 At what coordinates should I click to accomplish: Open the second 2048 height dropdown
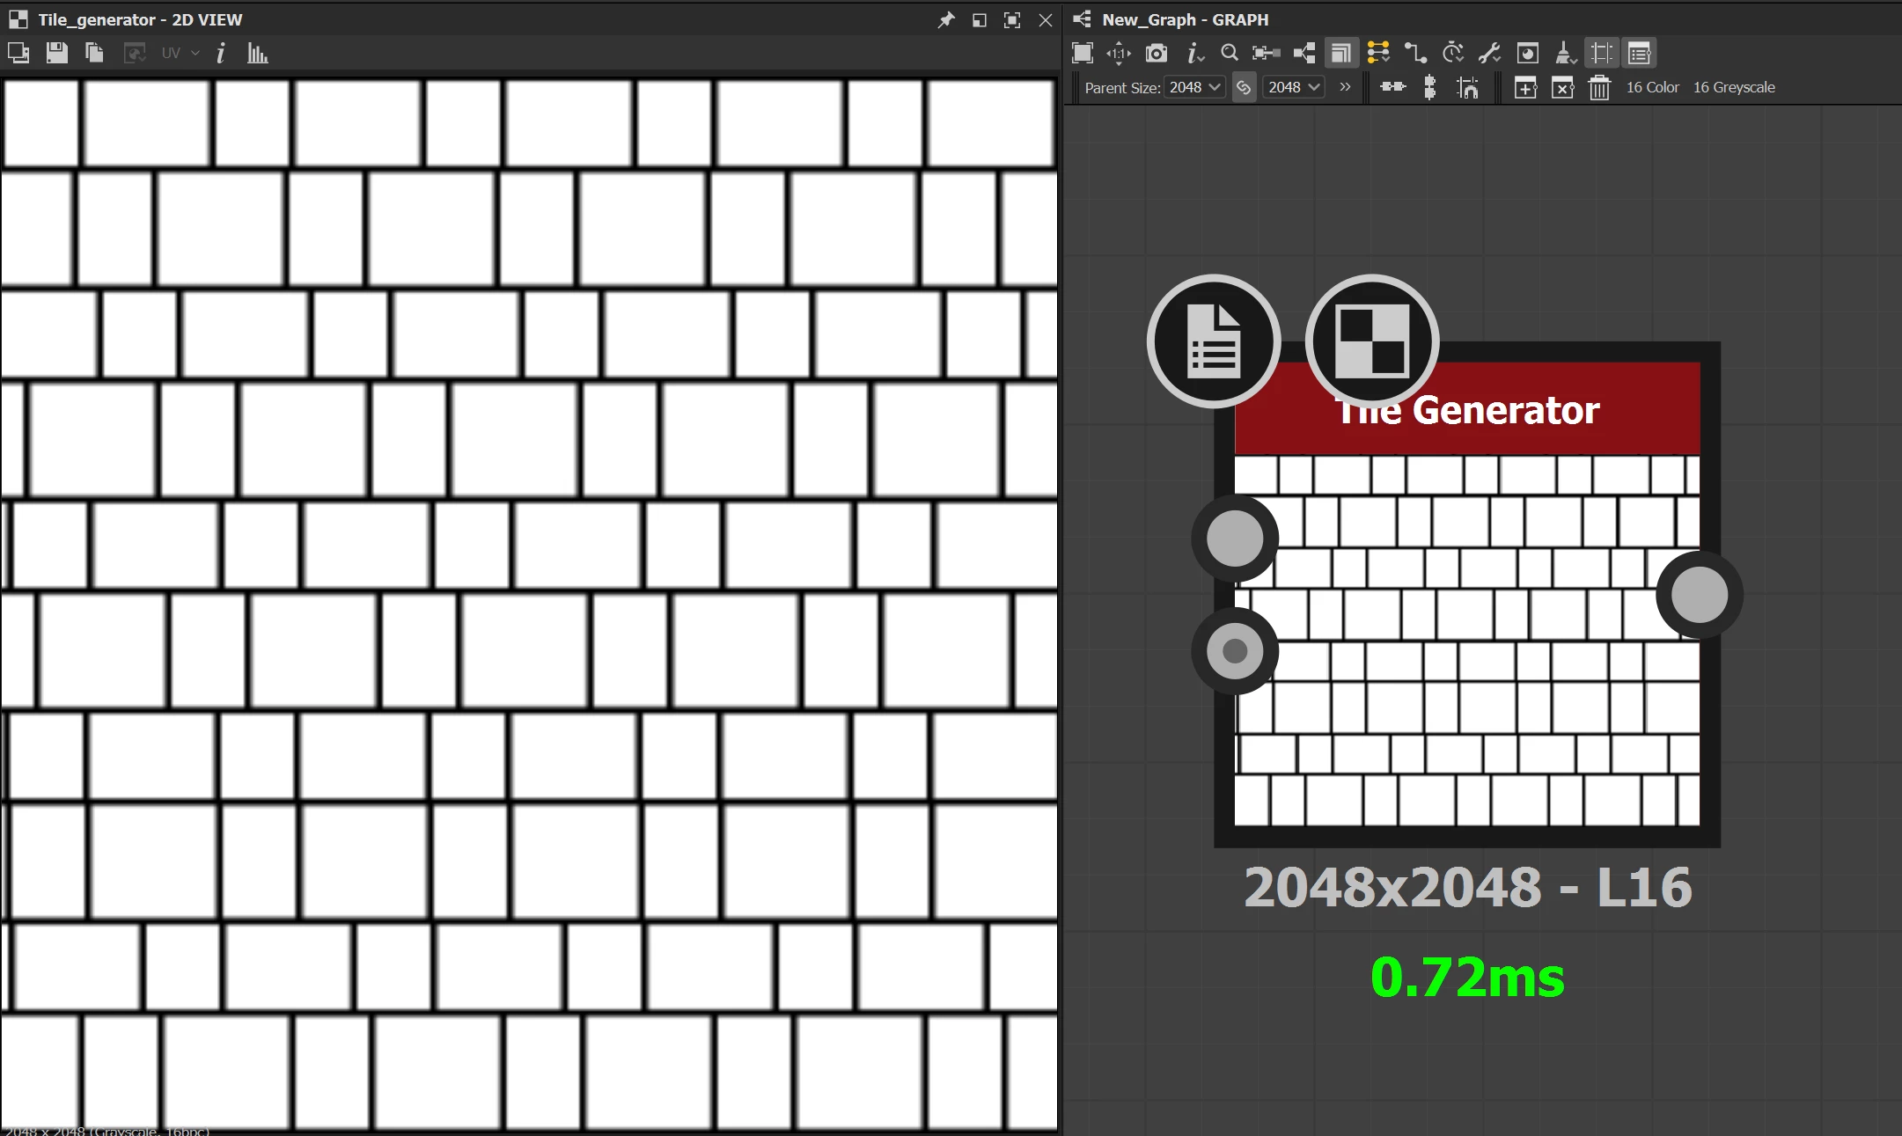point(1294,87)
